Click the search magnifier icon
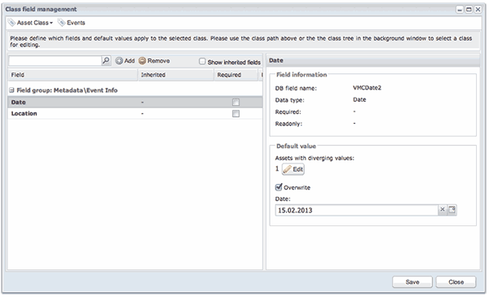This screenshot has height=297, width=489. tap(106, 60)
